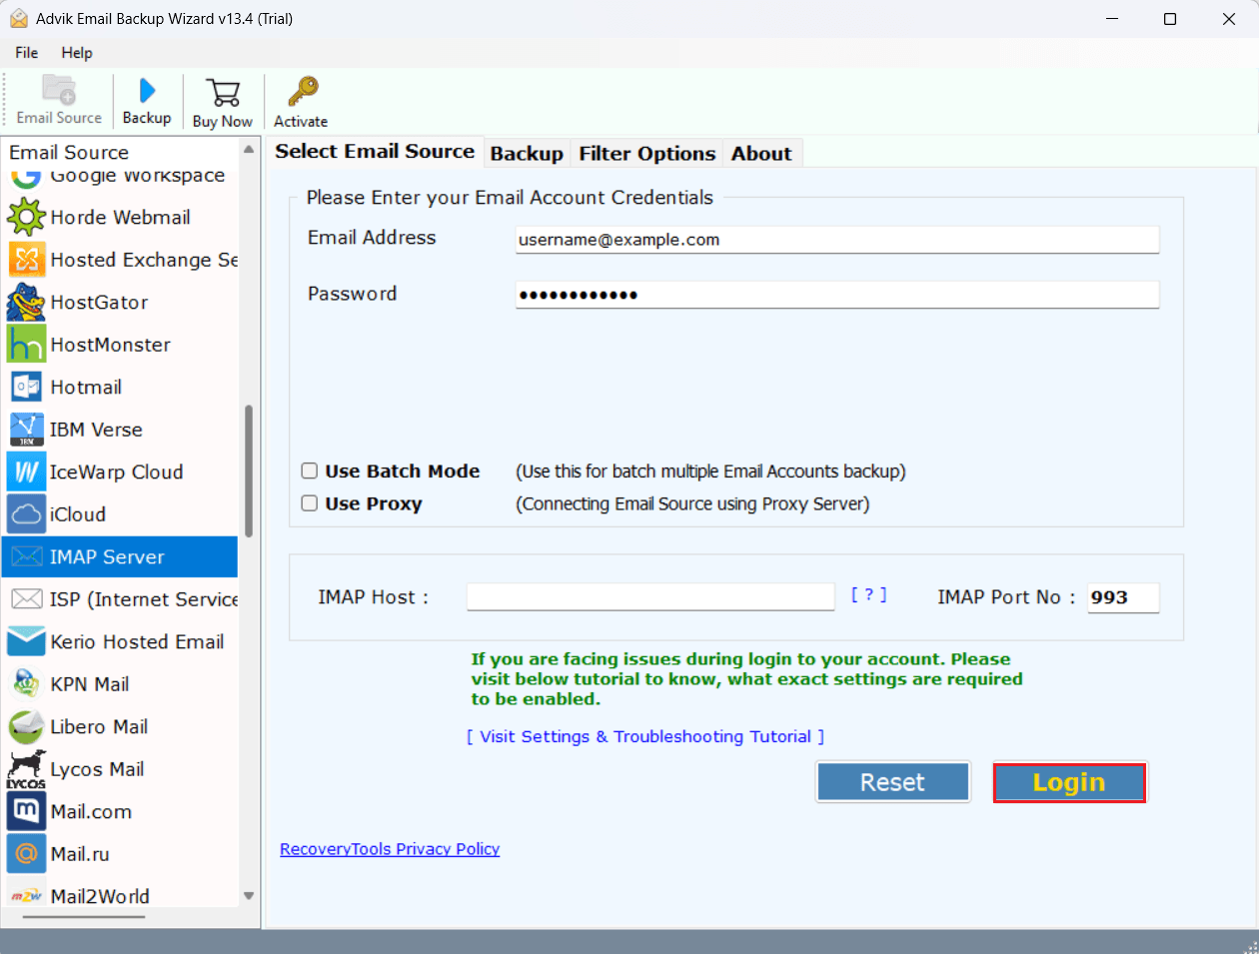
Task: Open the Help menu
Action: click(77, 52)
